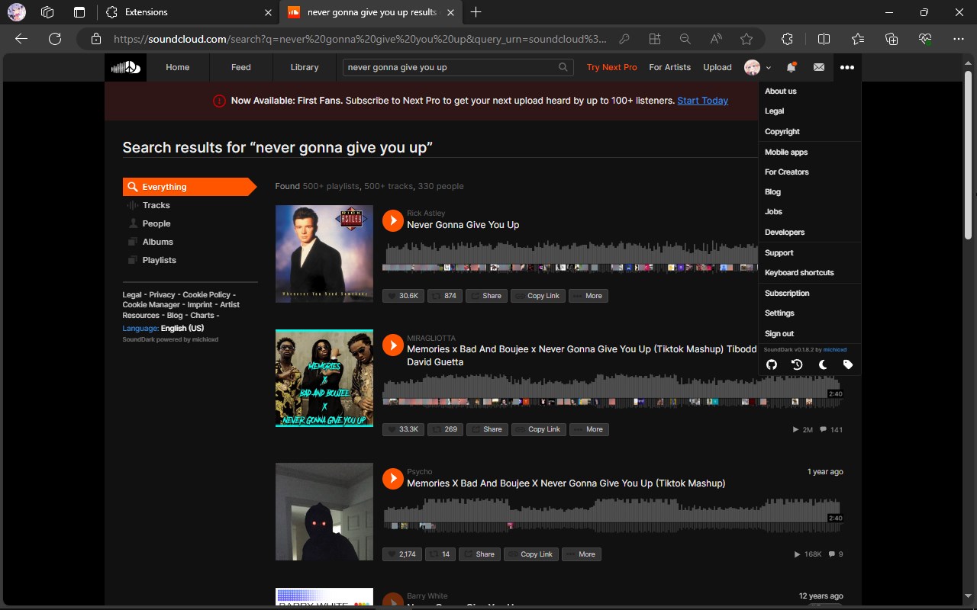Change the Language: English (US) setting

coord(163,328)
